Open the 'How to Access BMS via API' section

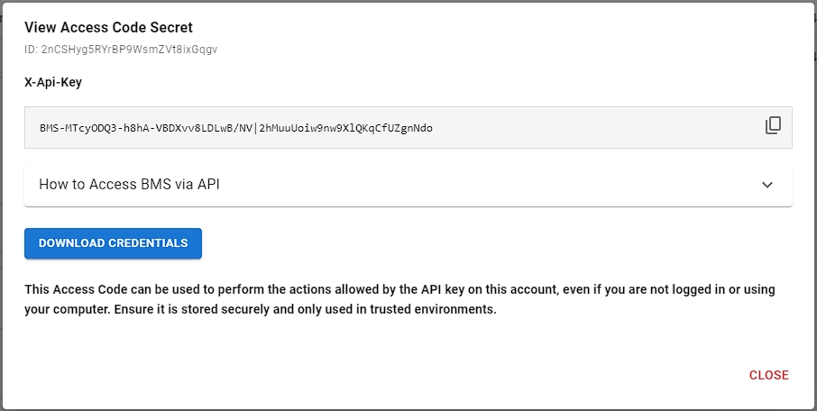(130, 185)
